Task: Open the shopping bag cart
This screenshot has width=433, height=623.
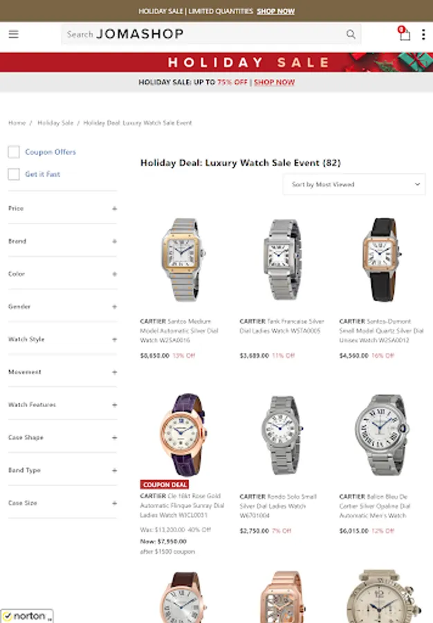Action: click(405, 34)
